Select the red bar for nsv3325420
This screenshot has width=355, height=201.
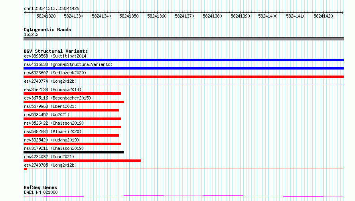pyautogui.click(x=73, y=144)
